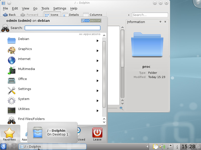Viewport: 201px width, 150px height.
Task: Open the network connection tray icon
Action: [x=169, y=146]
